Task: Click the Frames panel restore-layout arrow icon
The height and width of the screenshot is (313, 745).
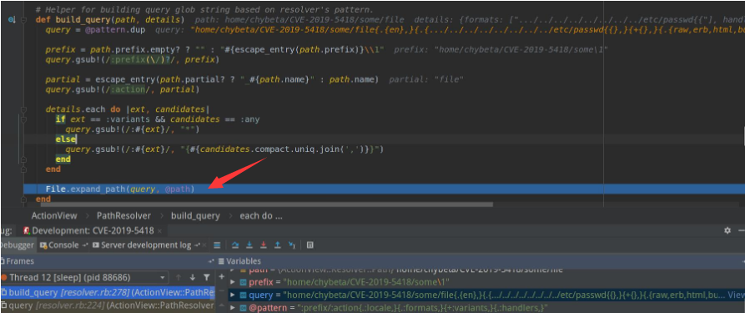Action: (211, 261)
